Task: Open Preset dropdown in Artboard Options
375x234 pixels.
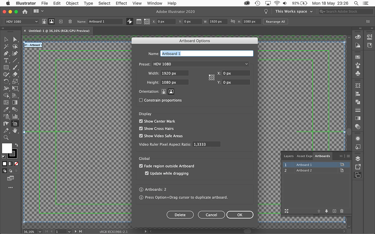Action: pos(201,64)
